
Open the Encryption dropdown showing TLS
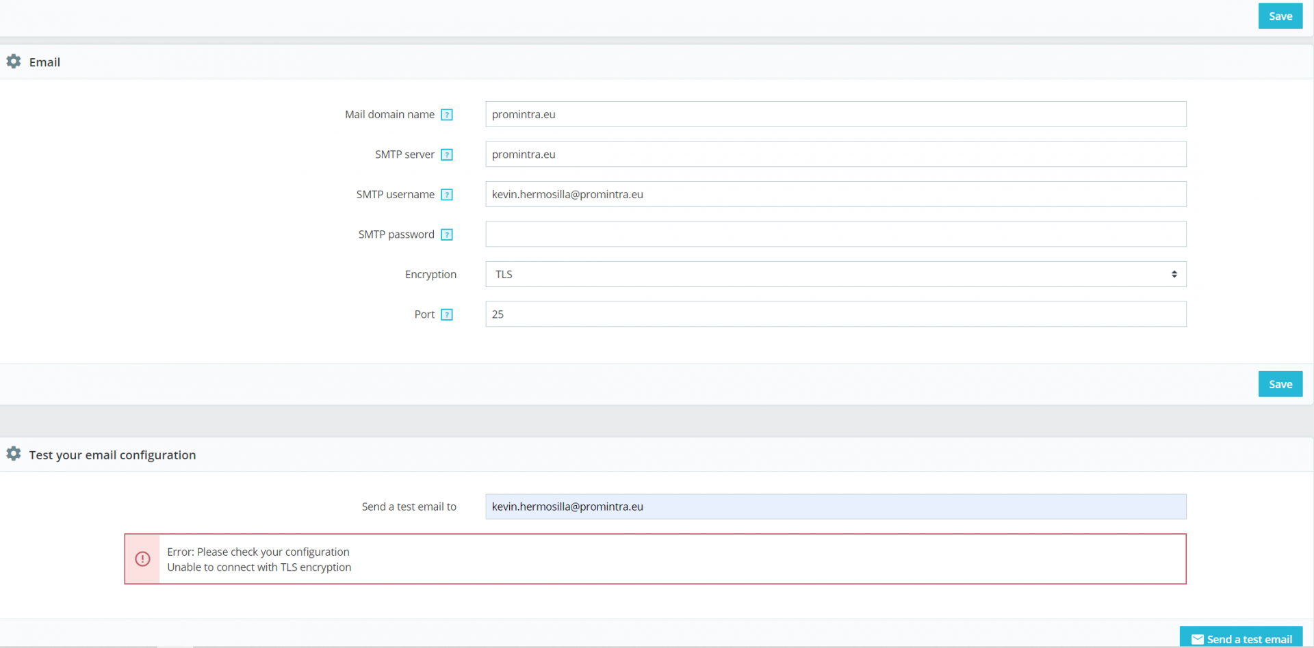[836, 274]
